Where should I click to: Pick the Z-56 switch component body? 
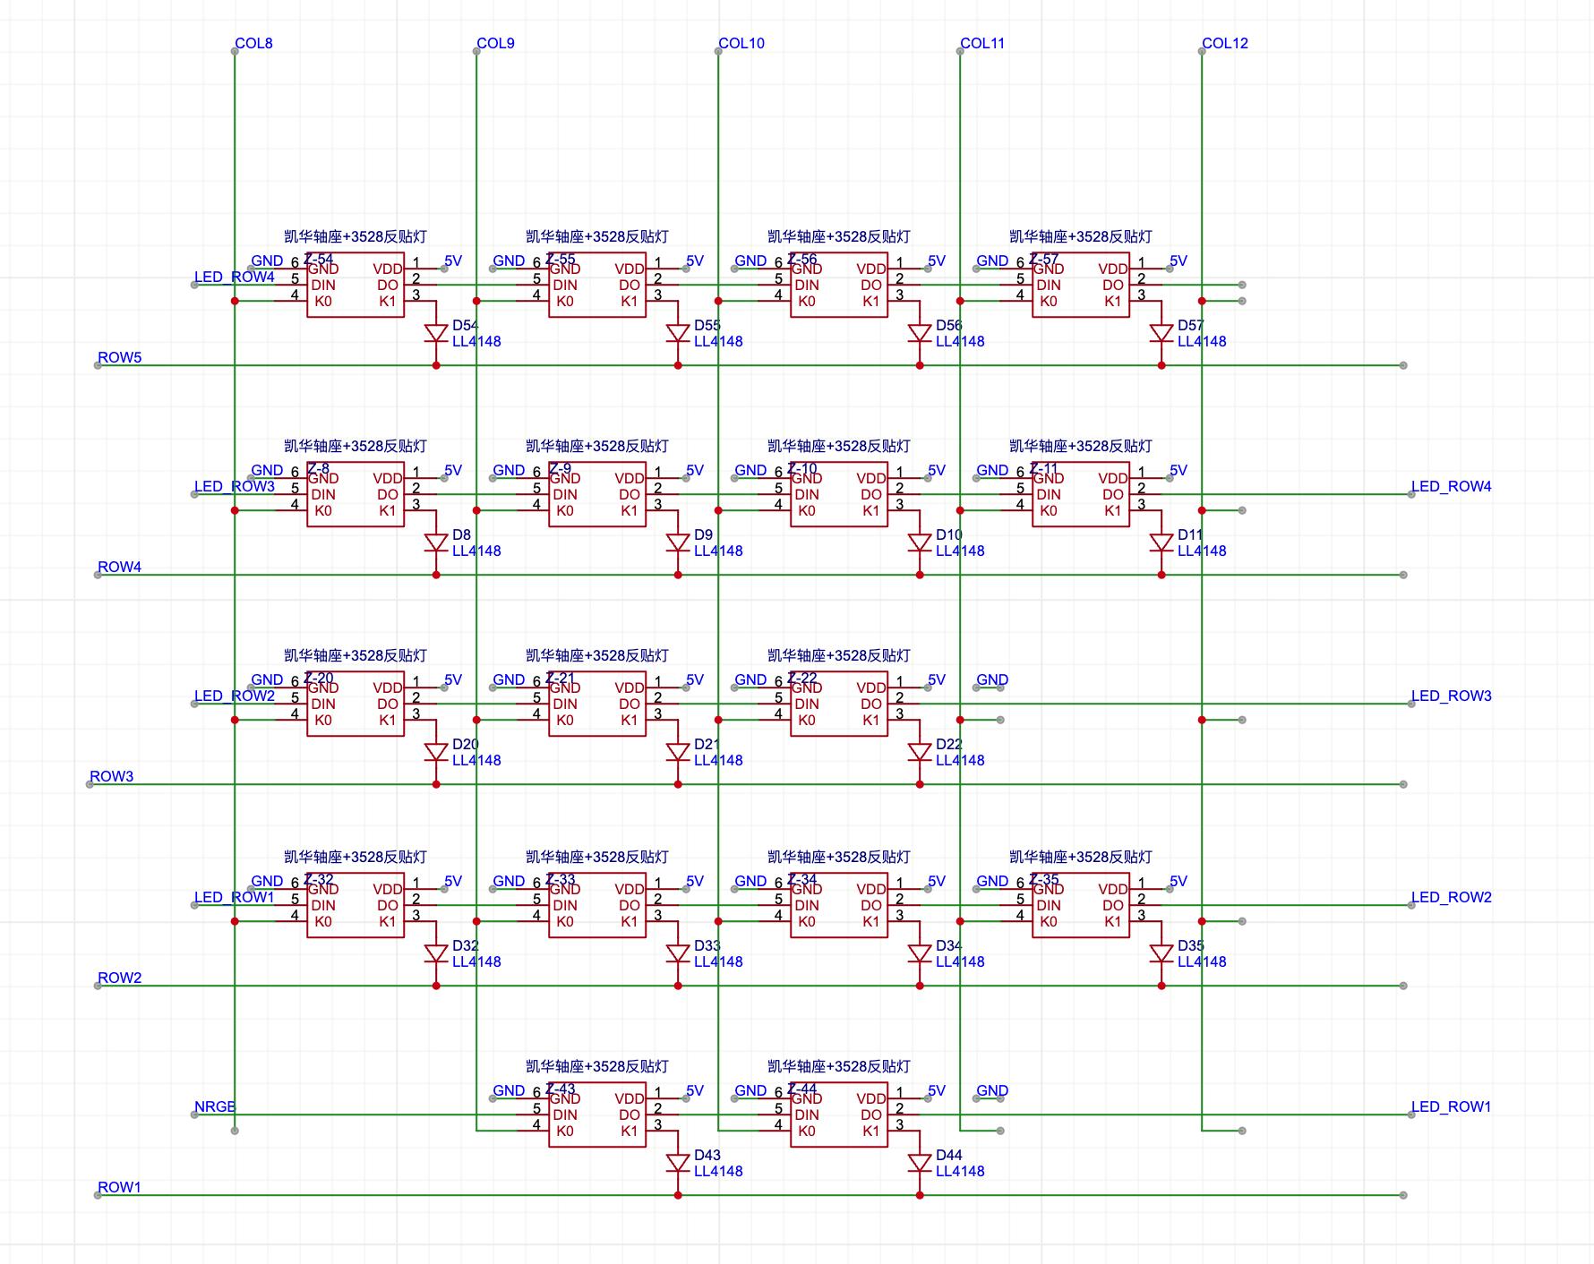[839, 285]
